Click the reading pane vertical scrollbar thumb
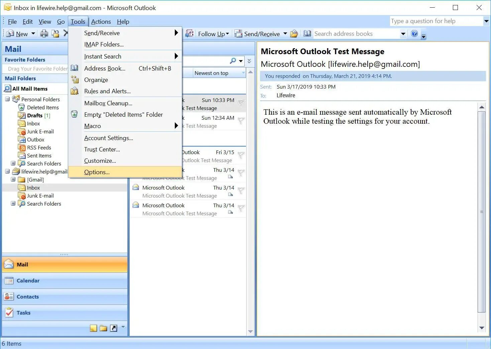Viewport: 491px width, 349px height. (482, 212)
